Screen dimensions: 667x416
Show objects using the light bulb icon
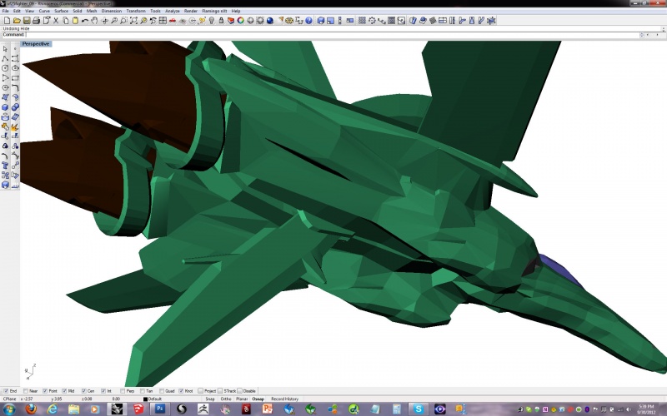(212, 20)
